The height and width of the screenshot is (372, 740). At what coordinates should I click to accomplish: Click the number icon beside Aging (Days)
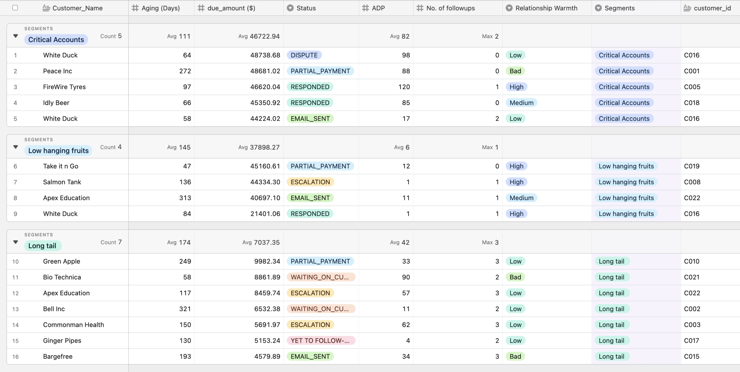(x=135, y=8)
